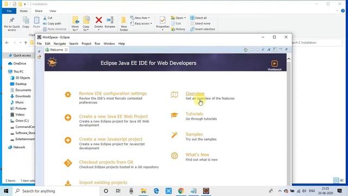
Task: Click the Rename icon in Explorer ribbon
Action: click(x=110, y=20)
